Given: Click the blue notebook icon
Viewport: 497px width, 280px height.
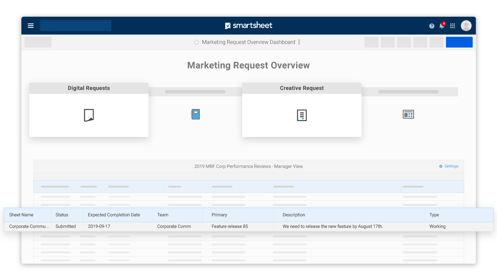Looking at the screenshot, I should click(x=196, y=114).
